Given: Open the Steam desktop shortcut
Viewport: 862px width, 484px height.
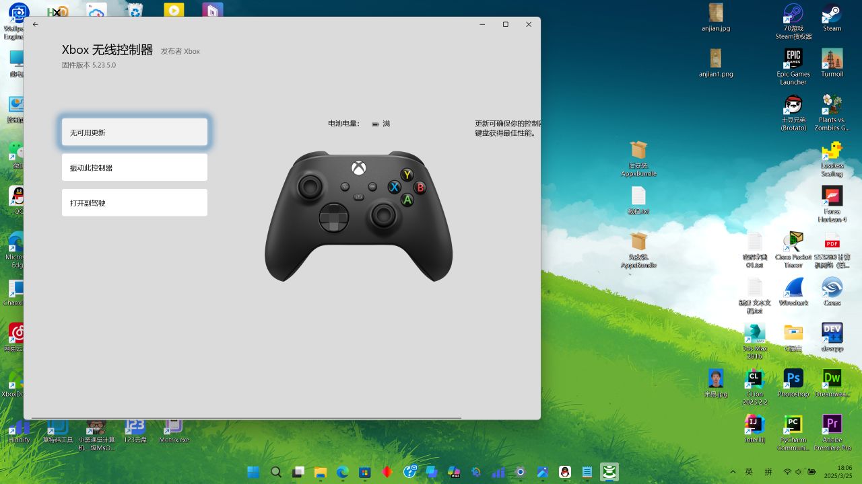Looking at the screenshot, I should (832, 18).
